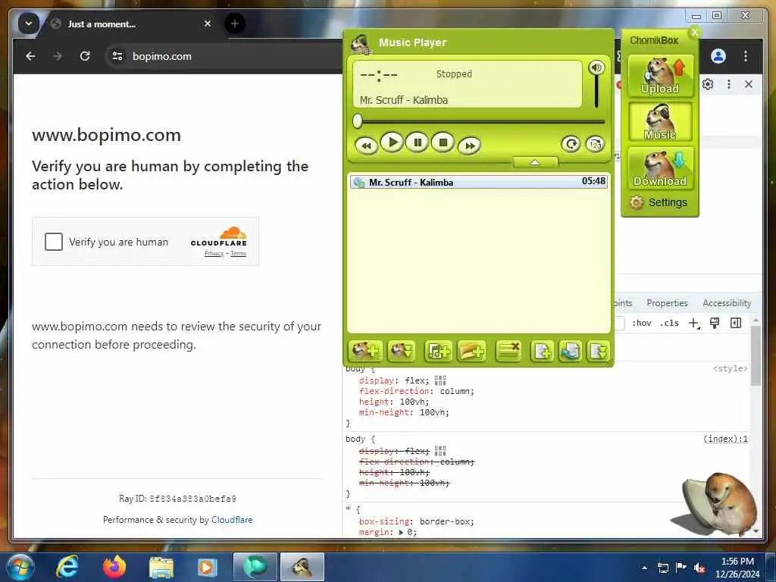Open the ChomikBox Upload panel
The height and width of the screenshot is (582, 776).
tap(660, 75)
